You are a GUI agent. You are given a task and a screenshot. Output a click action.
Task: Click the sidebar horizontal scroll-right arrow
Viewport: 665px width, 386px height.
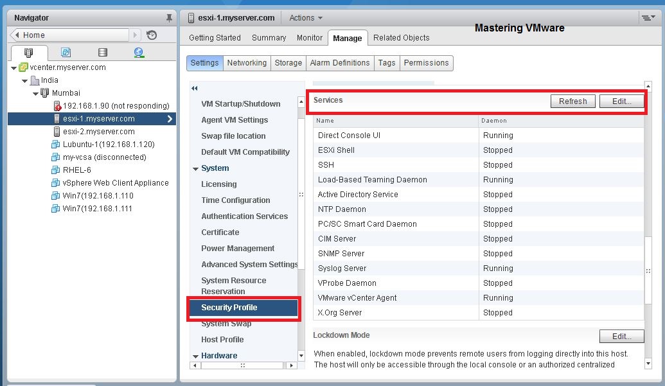[291, 365]
